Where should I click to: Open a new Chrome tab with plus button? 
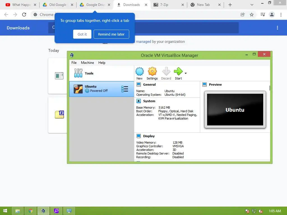(230, 5)
